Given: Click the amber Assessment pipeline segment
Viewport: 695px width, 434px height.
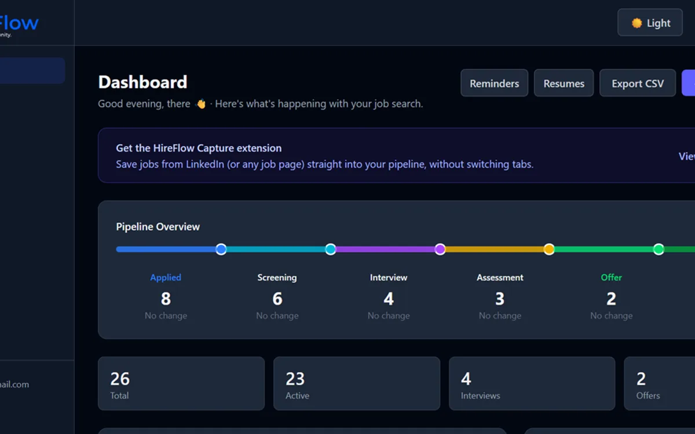Looking at the screenshot, I should pos(495,249).
